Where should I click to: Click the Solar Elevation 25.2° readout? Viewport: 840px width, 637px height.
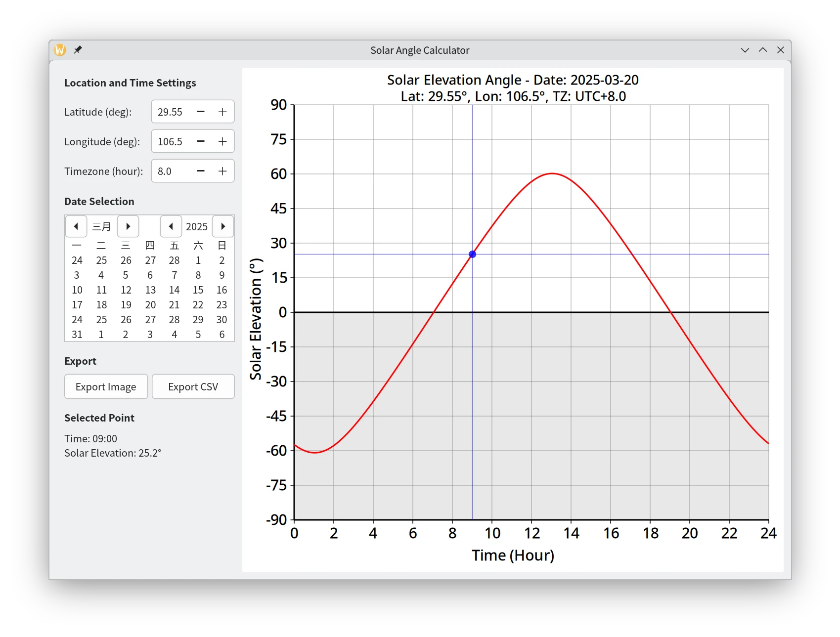[x=113, y=453]
